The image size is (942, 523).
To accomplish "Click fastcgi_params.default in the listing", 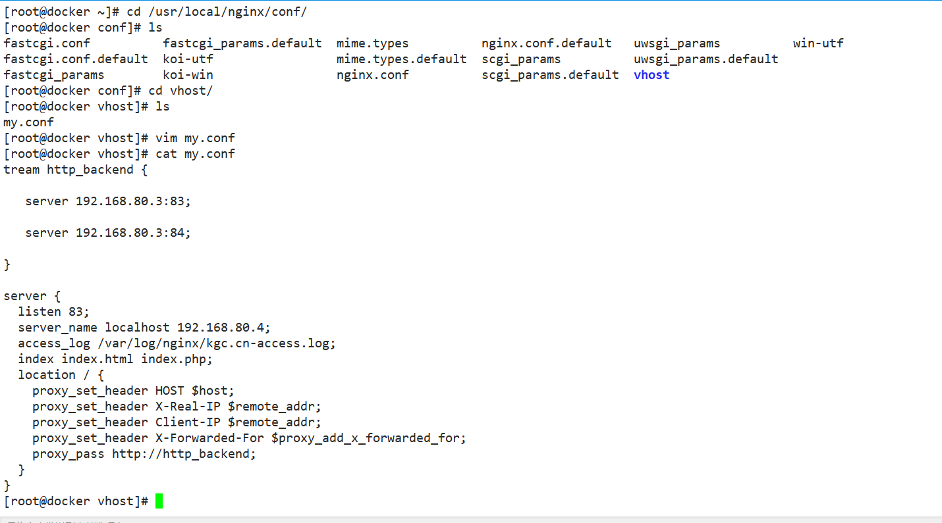I will (x=242, y=43).
